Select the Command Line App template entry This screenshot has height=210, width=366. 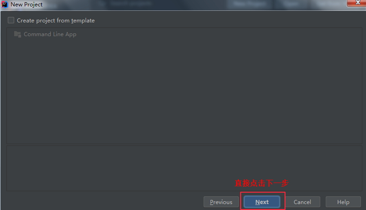50,34
